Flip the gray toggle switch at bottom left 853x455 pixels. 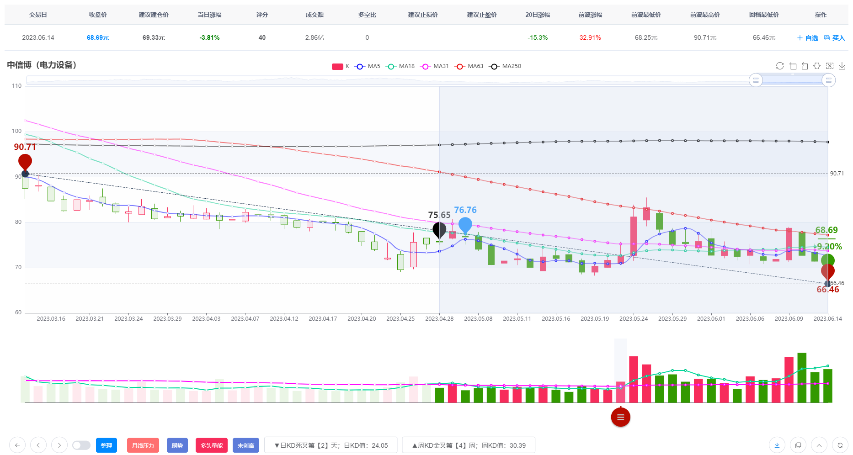[x=81, y=445]
